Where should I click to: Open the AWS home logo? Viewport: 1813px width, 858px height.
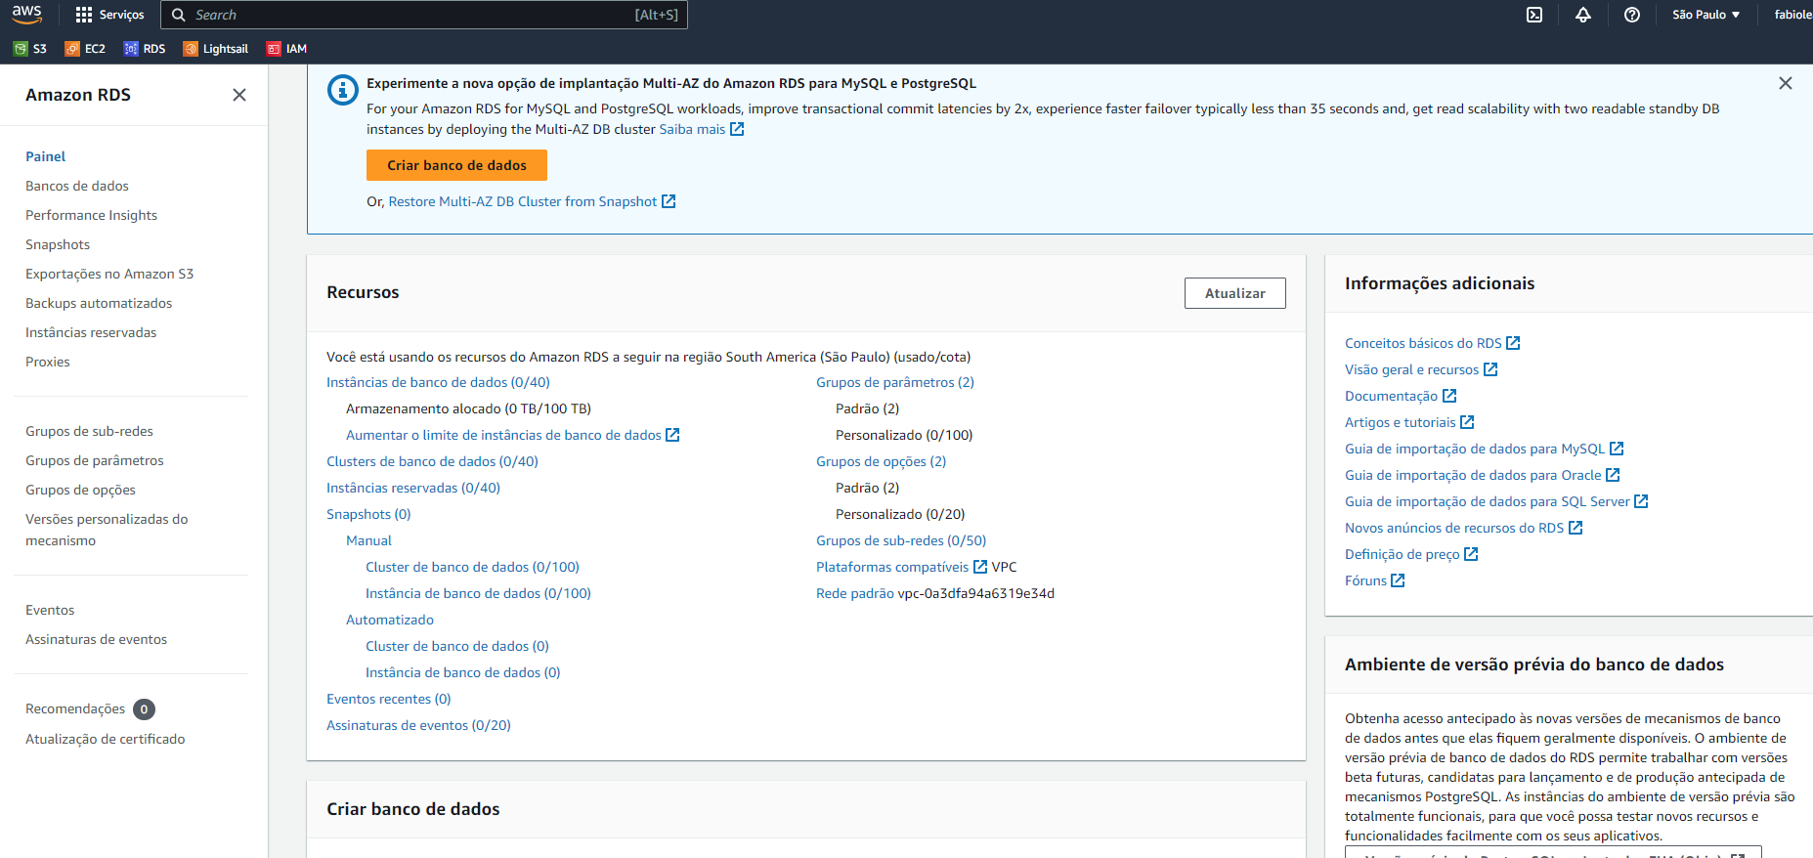coord(27,14)
